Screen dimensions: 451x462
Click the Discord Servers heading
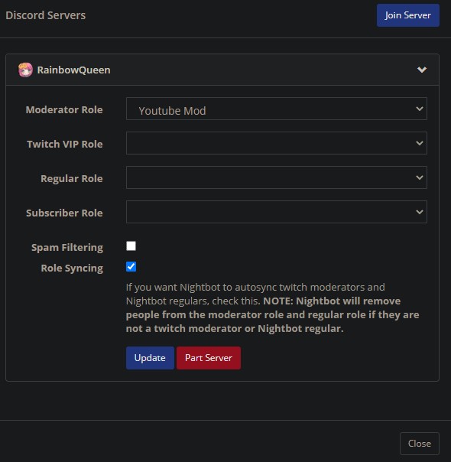46,15
